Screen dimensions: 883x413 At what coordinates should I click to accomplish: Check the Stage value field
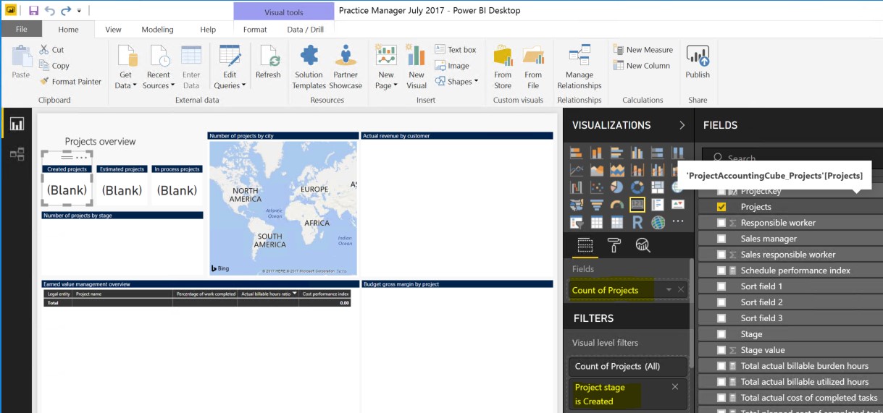click(x=721, y=350)
